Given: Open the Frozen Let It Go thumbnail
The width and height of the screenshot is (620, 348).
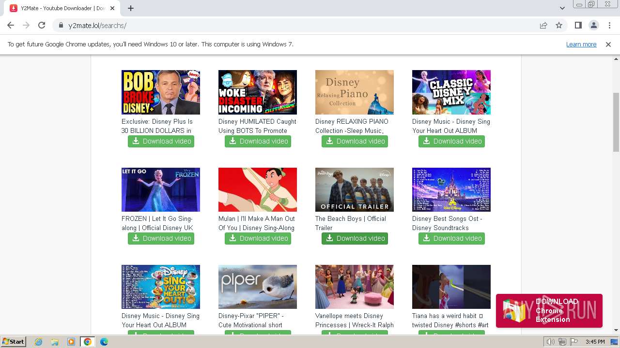Looking at the screenshot, I should pos(161,189).
